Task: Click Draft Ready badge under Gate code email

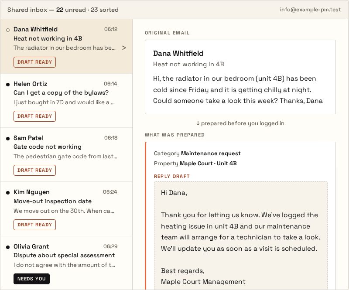Action: click(x=34, y=170)
